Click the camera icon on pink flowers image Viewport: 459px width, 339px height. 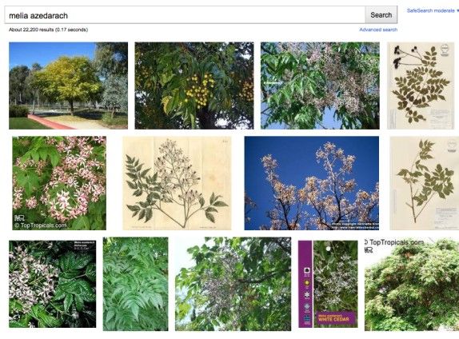(19, 218)
